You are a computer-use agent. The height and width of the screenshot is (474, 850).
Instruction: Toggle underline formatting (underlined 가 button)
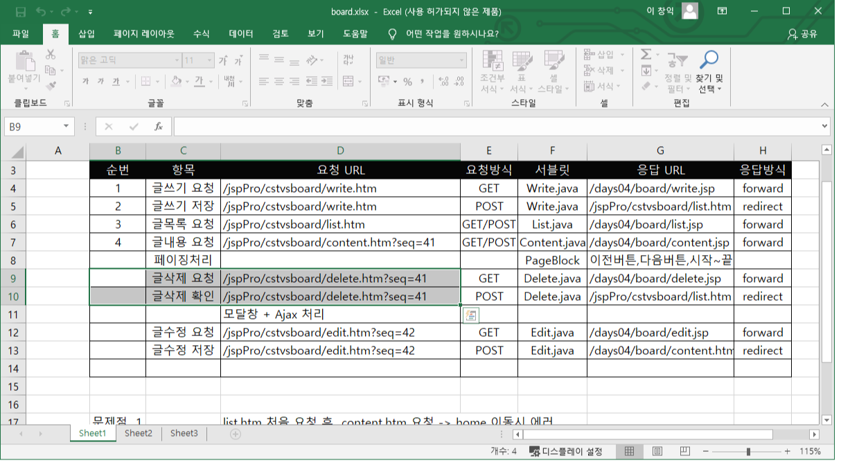click(116, 81)
